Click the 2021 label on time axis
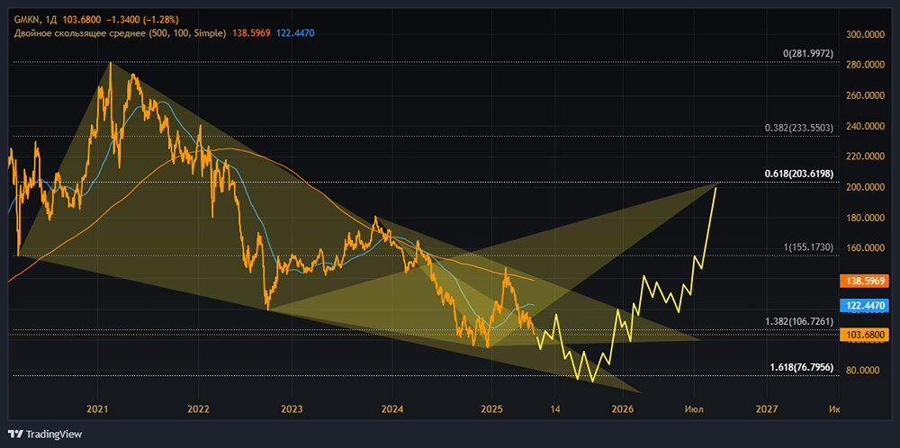900x448 pixels. (x=97, y=409)
